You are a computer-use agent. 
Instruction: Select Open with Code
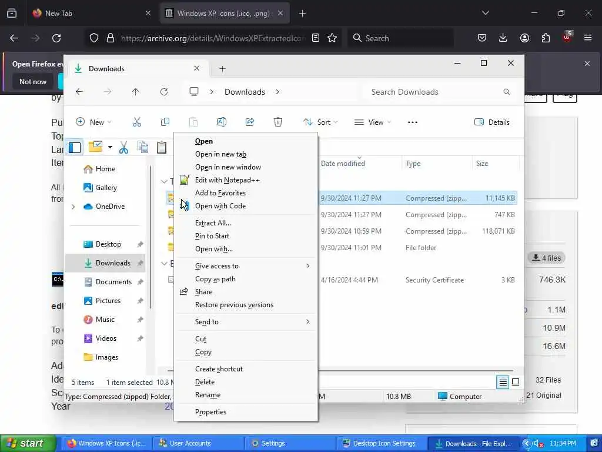(246, 206)
